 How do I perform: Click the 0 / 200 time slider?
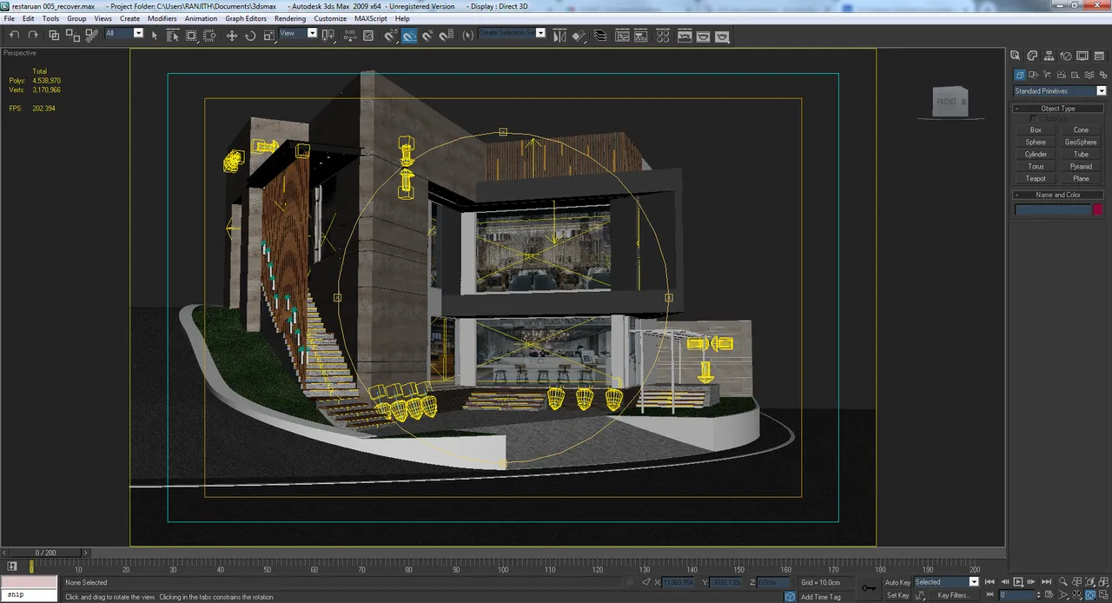(45, 553)
